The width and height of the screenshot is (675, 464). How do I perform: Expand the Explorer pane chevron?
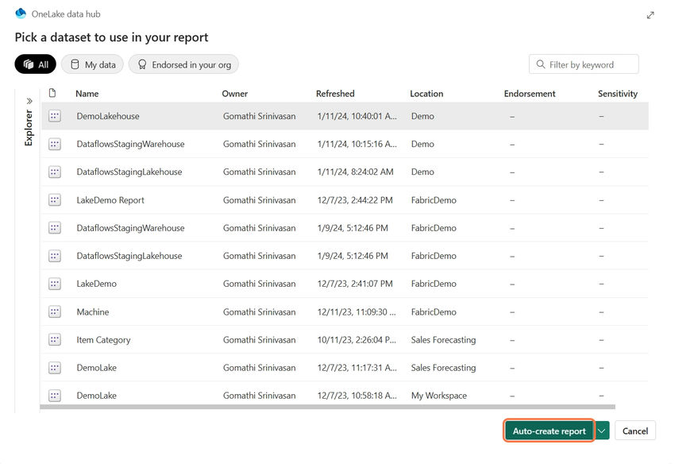[29, 102]
